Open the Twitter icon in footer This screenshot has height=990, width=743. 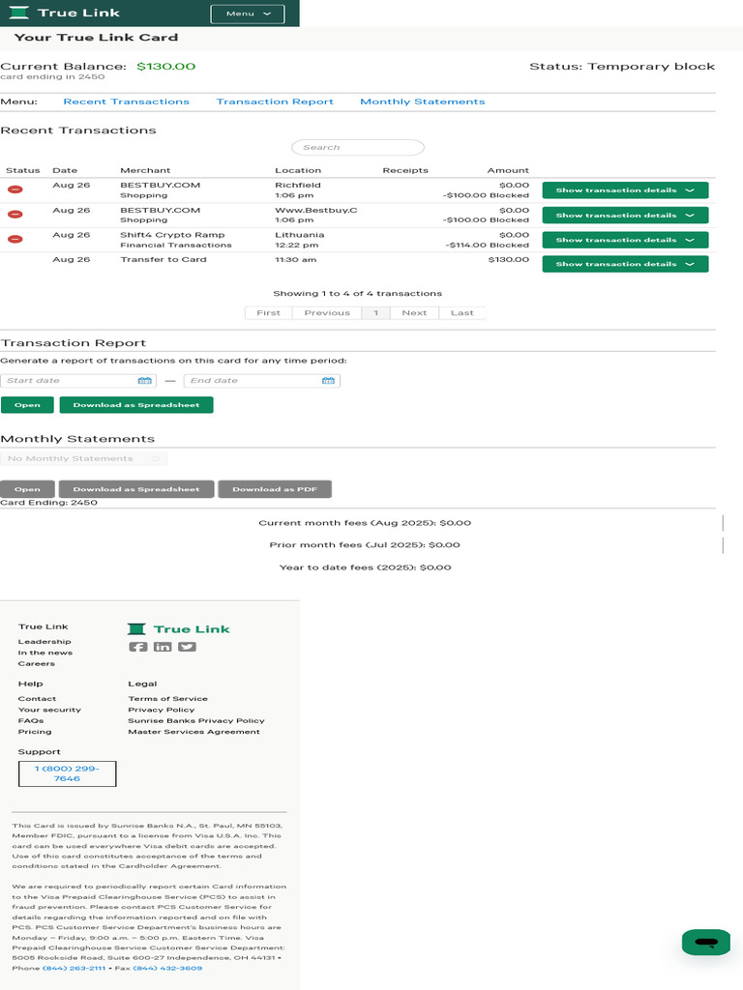coord(187,647)
